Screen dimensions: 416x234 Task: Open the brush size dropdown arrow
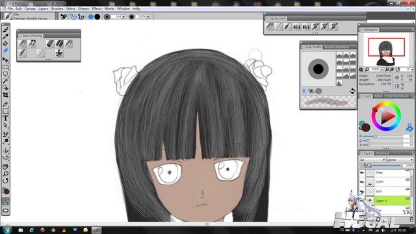pyautogui.click(x=123, y=17)
